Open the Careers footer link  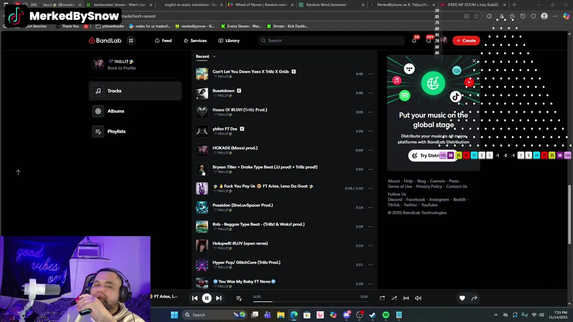tap(437, 181)
